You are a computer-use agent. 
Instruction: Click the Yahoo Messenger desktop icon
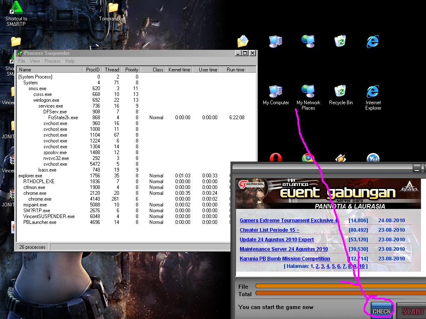[373, 157]
